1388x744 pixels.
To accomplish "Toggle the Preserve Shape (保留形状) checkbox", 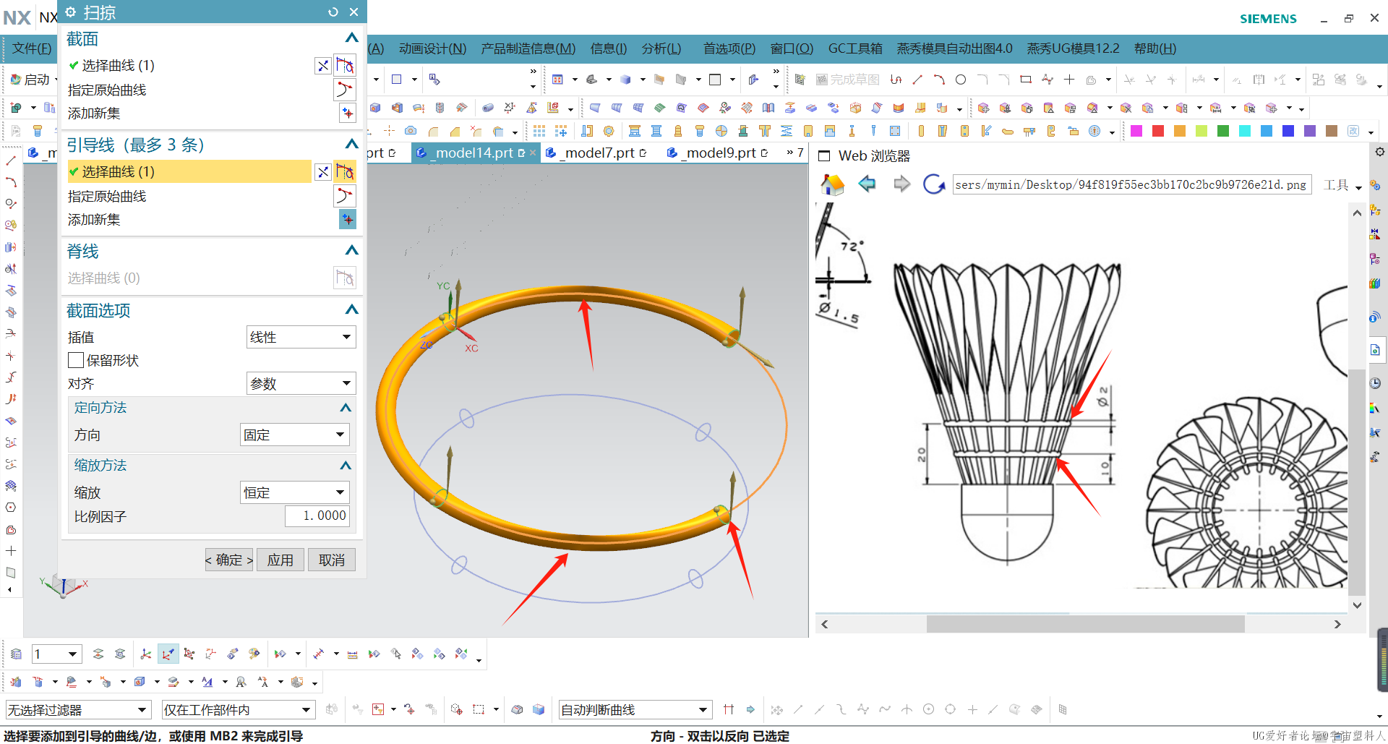I will tap(76, 360).
